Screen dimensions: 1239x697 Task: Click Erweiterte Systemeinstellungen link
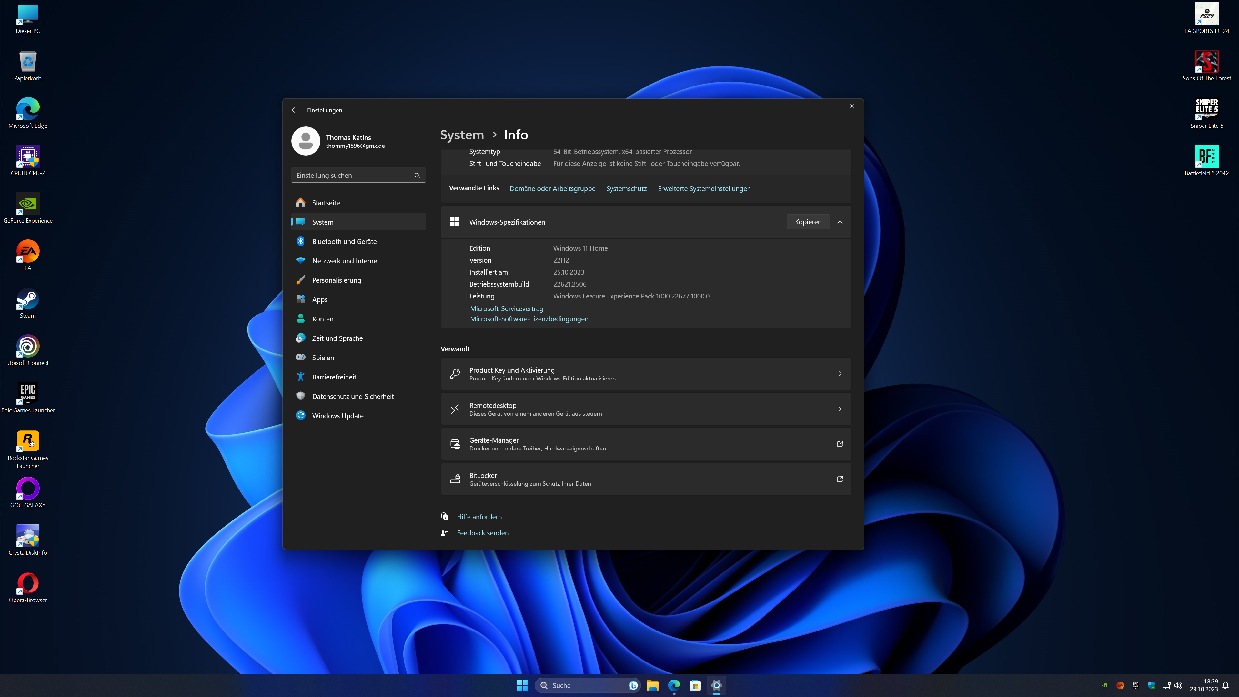click(x=704, y=188)
